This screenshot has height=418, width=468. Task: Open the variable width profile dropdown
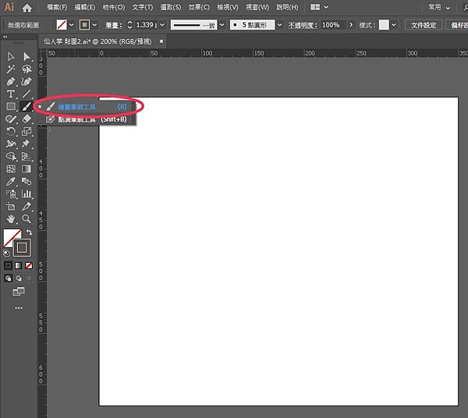(222, 25)
